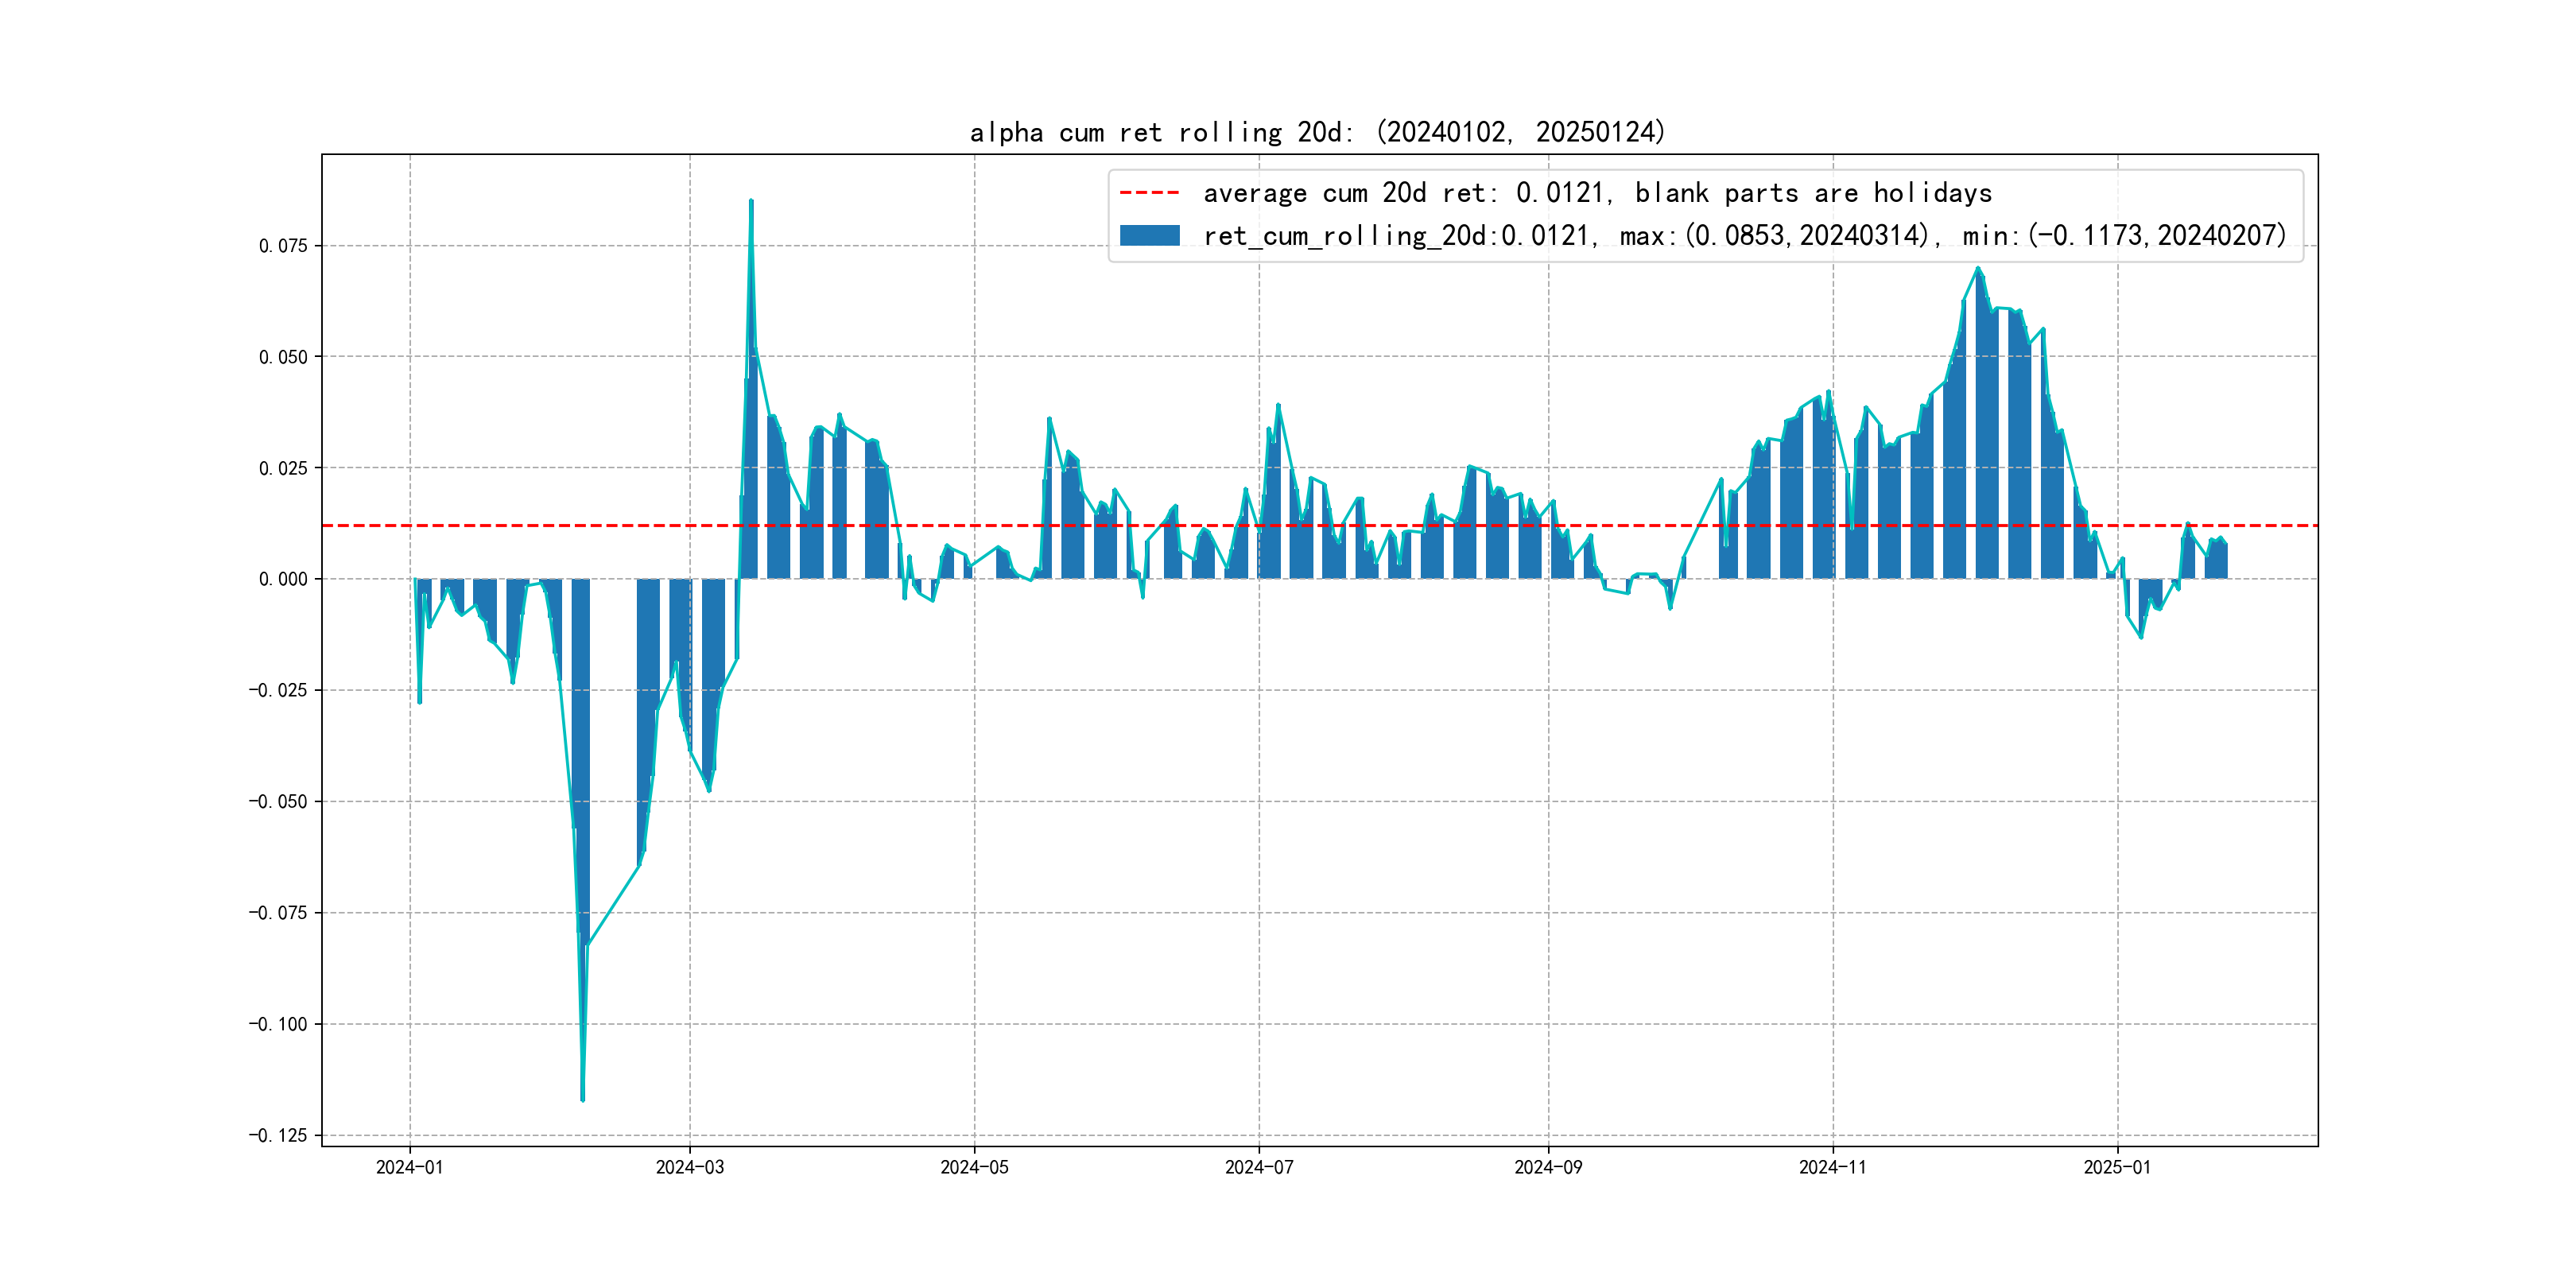Click the chart title text

point(1317,132)
